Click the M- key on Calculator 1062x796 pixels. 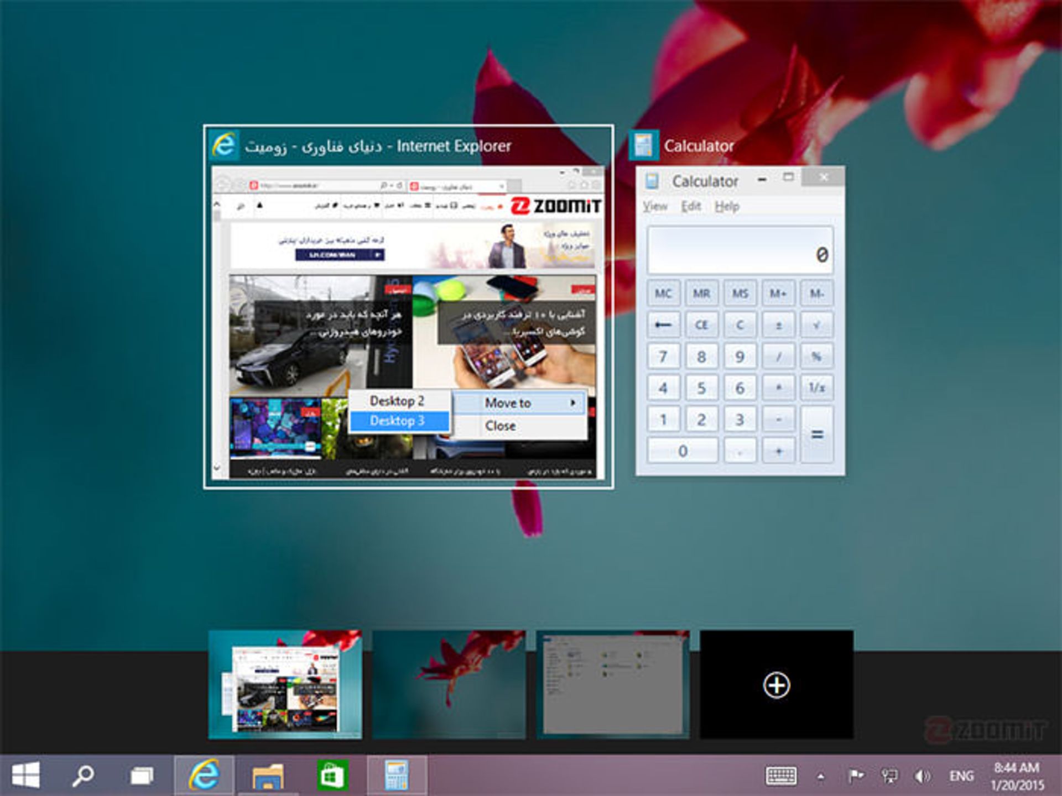coord(816,293)
